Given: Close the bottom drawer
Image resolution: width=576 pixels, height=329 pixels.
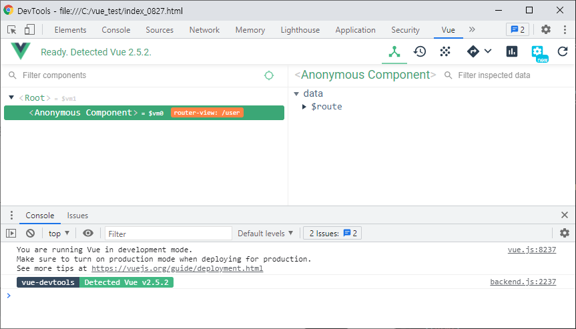Looking at the screenshot, I should 565,215.
